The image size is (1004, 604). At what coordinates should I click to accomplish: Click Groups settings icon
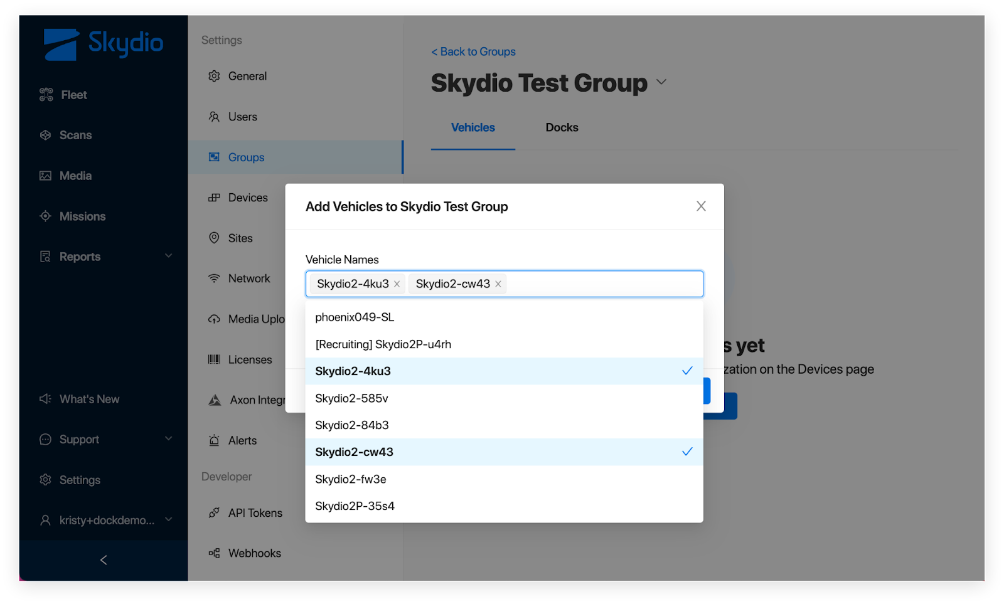tap(214, 157)
